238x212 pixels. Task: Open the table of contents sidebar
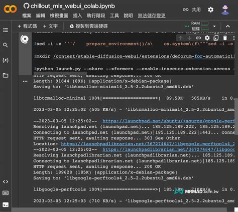point(6,30)
